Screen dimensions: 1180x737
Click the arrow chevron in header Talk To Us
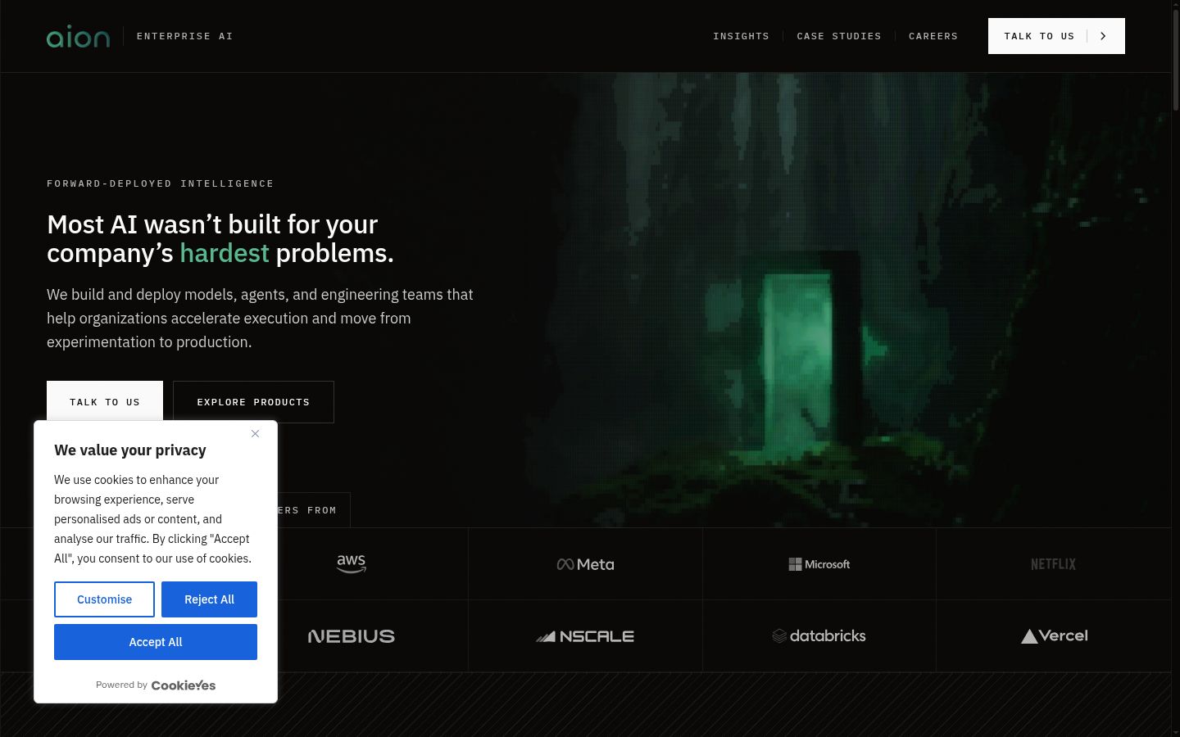point(1103,36)
